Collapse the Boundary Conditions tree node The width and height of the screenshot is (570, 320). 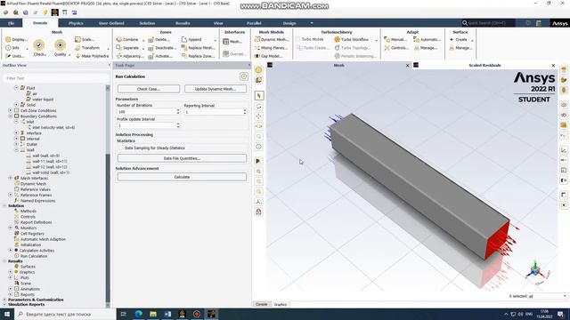pos(11,116)
